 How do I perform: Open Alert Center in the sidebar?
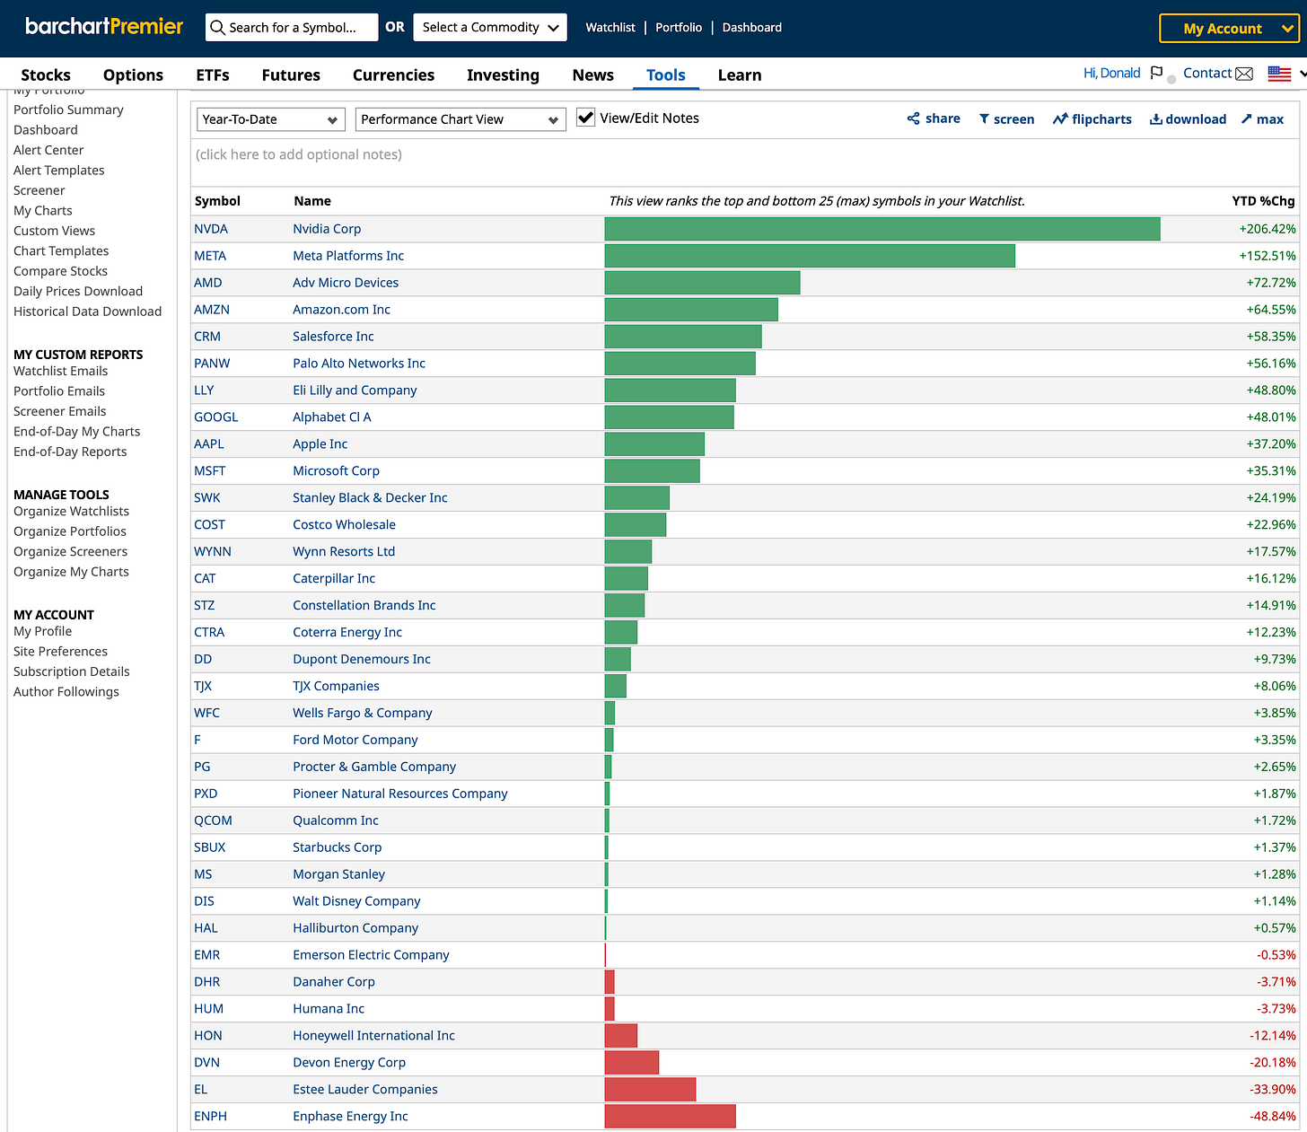(x=48, y=150)
